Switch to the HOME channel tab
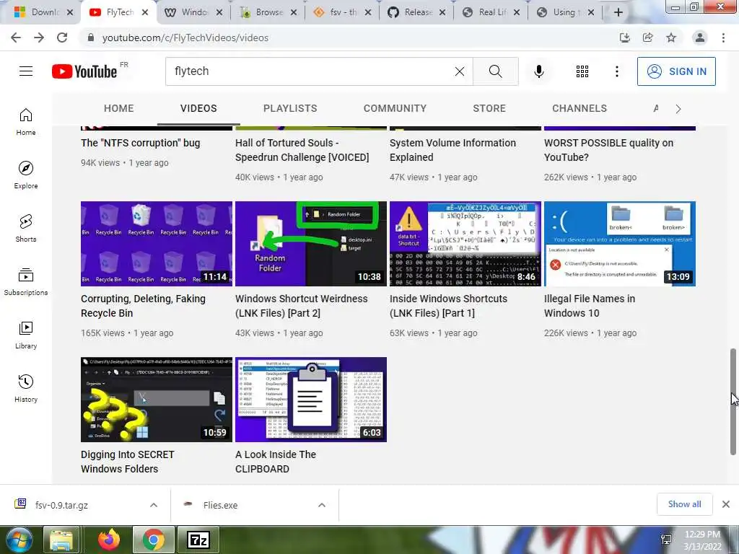739x554 pixels. (119, 108)
